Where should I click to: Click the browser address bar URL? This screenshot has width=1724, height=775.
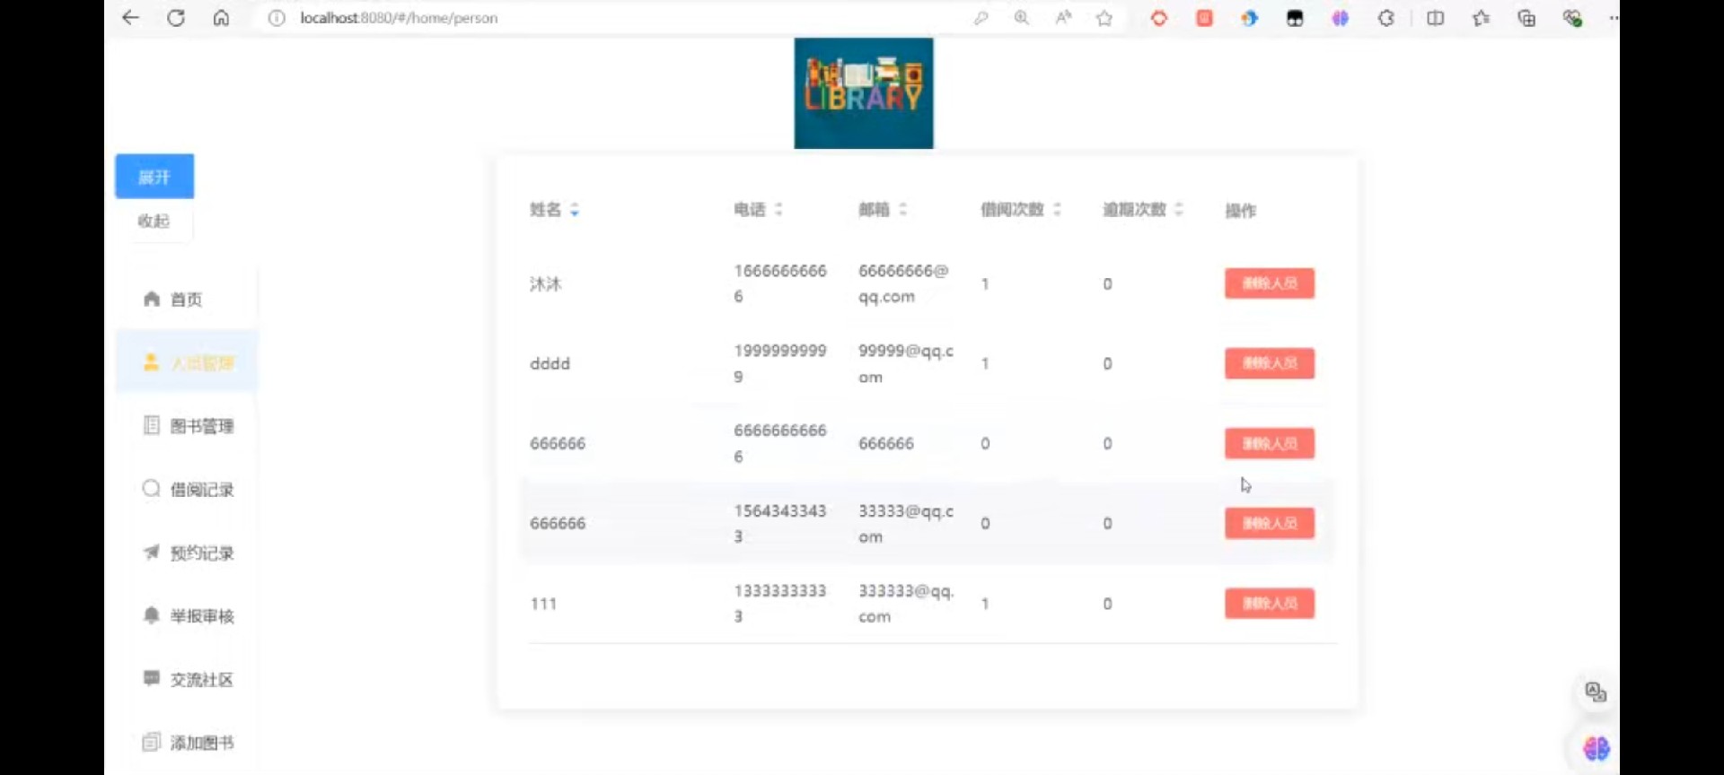(x=399, y=18)
